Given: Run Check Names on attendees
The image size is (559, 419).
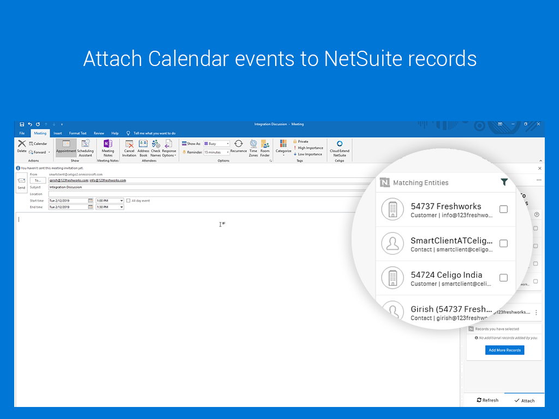Looking at the screenshot, I should click(x=156, y=148).
